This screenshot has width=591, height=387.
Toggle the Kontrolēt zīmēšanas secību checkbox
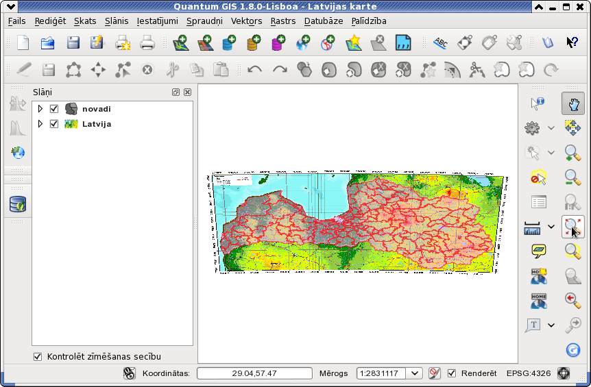tap(38, 356)
